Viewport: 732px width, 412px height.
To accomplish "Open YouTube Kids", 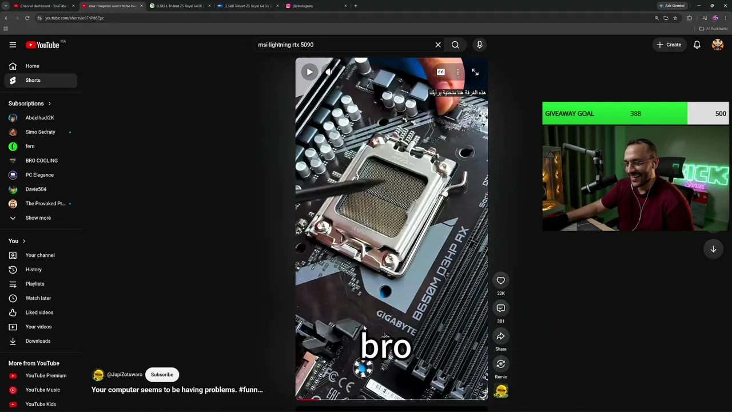I will click(41, 405).
